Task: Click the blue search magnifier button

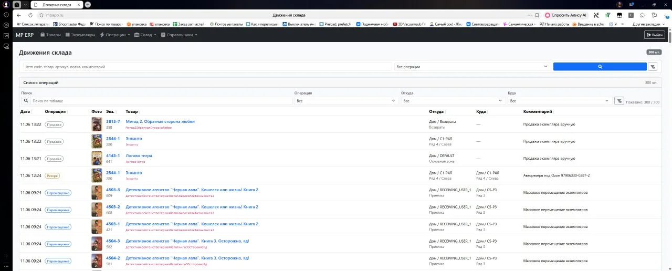Action: [x=600, y=67]
